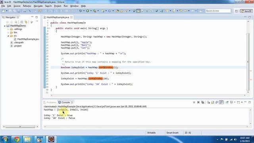Select the Navigator view tab
The height and width of the screenshot is (143, 254).
coord(10,17)
